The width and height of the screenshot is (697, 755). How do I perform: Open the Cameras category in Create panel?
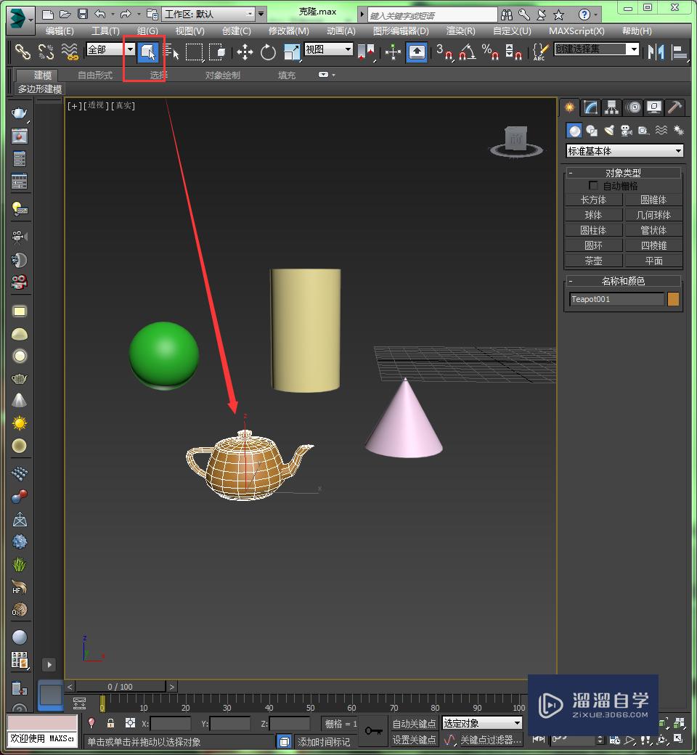626,131
